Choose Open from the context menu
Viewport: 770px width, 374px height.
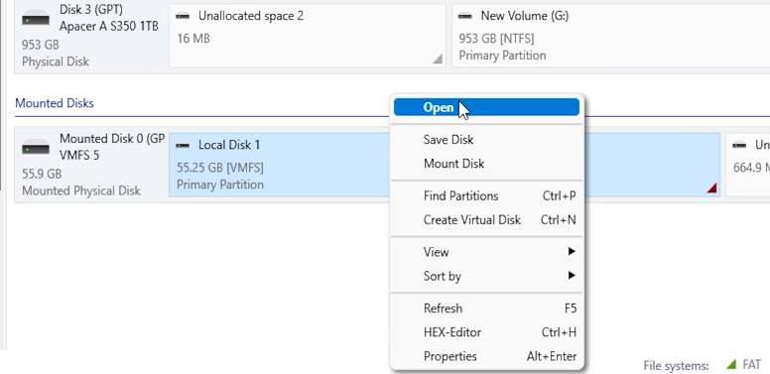(486, 107)
